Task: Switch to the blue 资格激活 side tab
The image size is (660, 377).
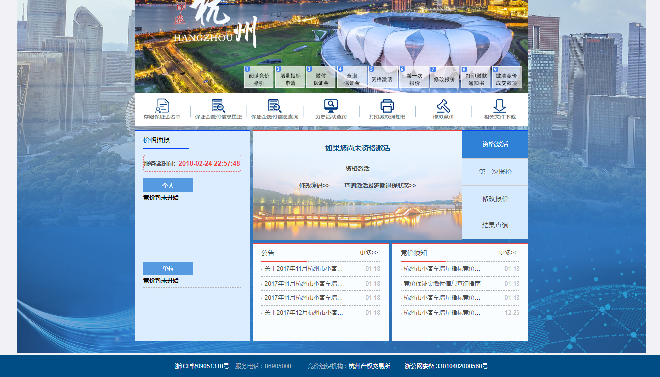Action: (495, 145)
